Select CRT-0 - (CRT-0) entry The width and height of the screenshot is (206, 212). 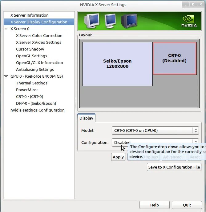(30, 96)
